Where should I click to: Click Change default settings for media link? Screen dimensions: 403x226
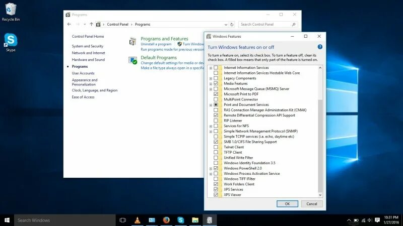(172, 63)
